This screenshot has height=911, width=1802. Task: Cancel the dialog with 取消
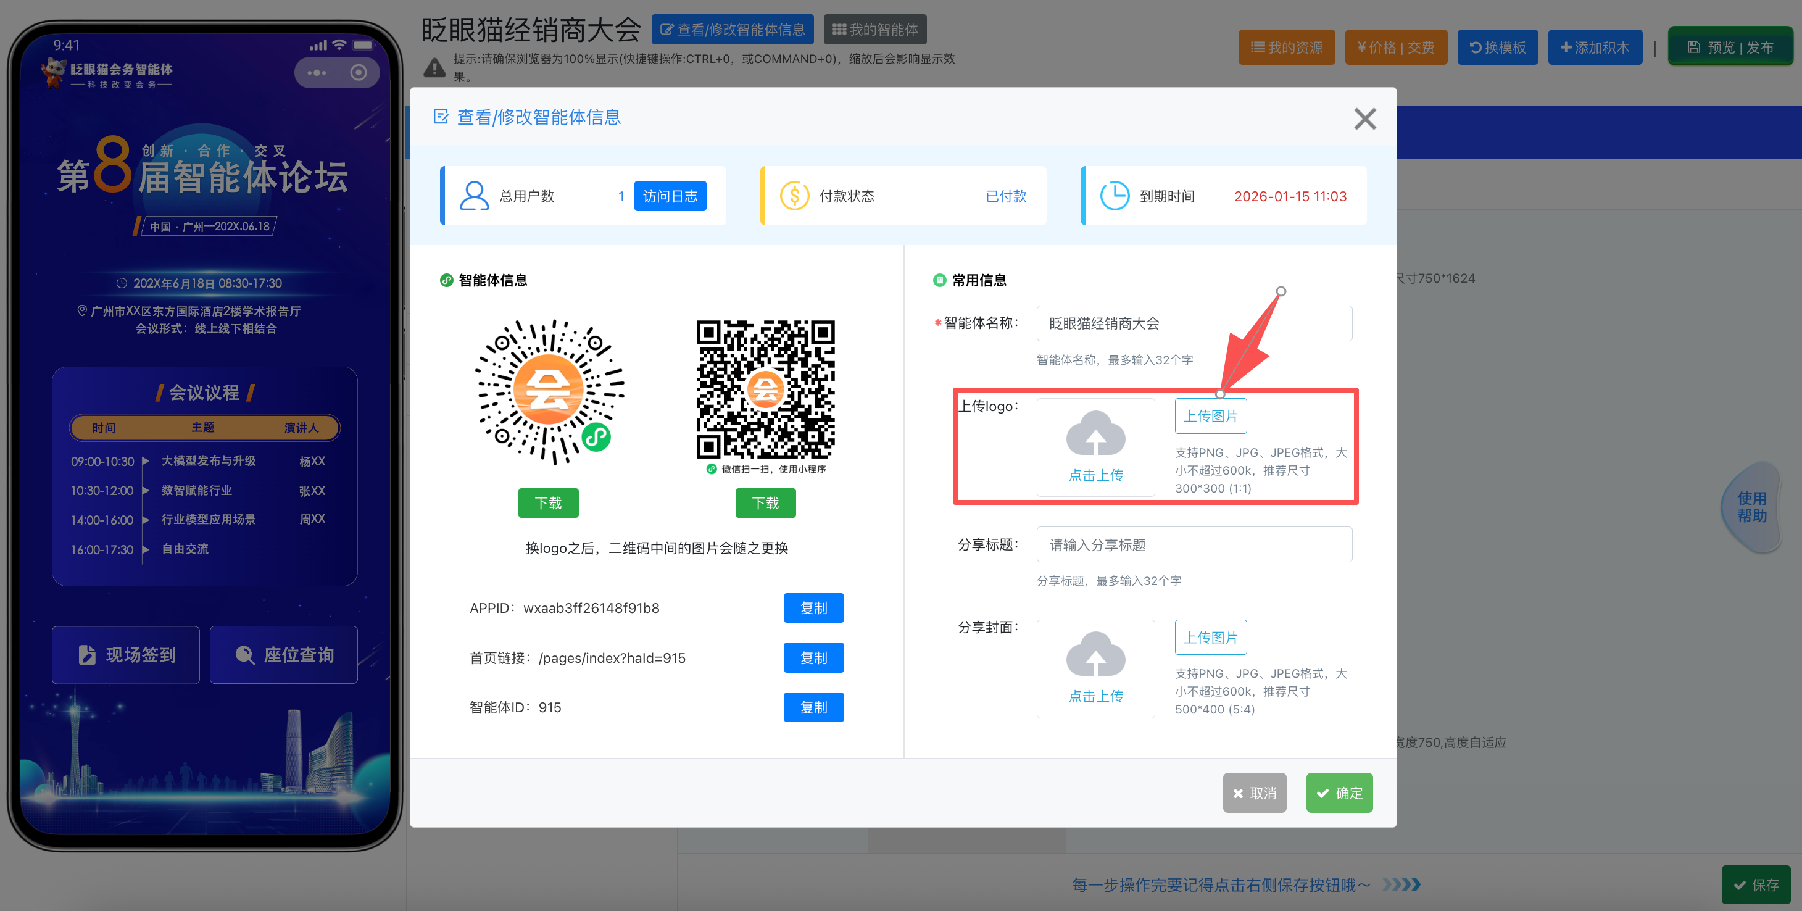1253,792
